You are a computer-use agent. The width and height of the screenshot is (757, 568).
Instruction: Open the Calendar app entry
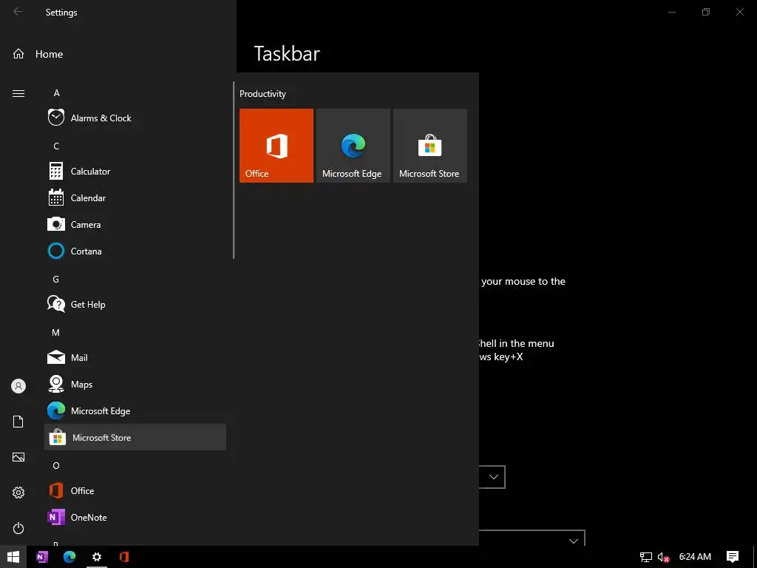coord(135,198)
